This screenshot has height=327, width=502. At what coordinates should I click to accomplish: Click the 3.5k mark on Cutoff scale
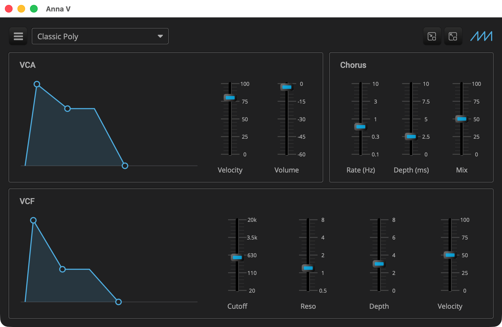[x=252, y=238]
